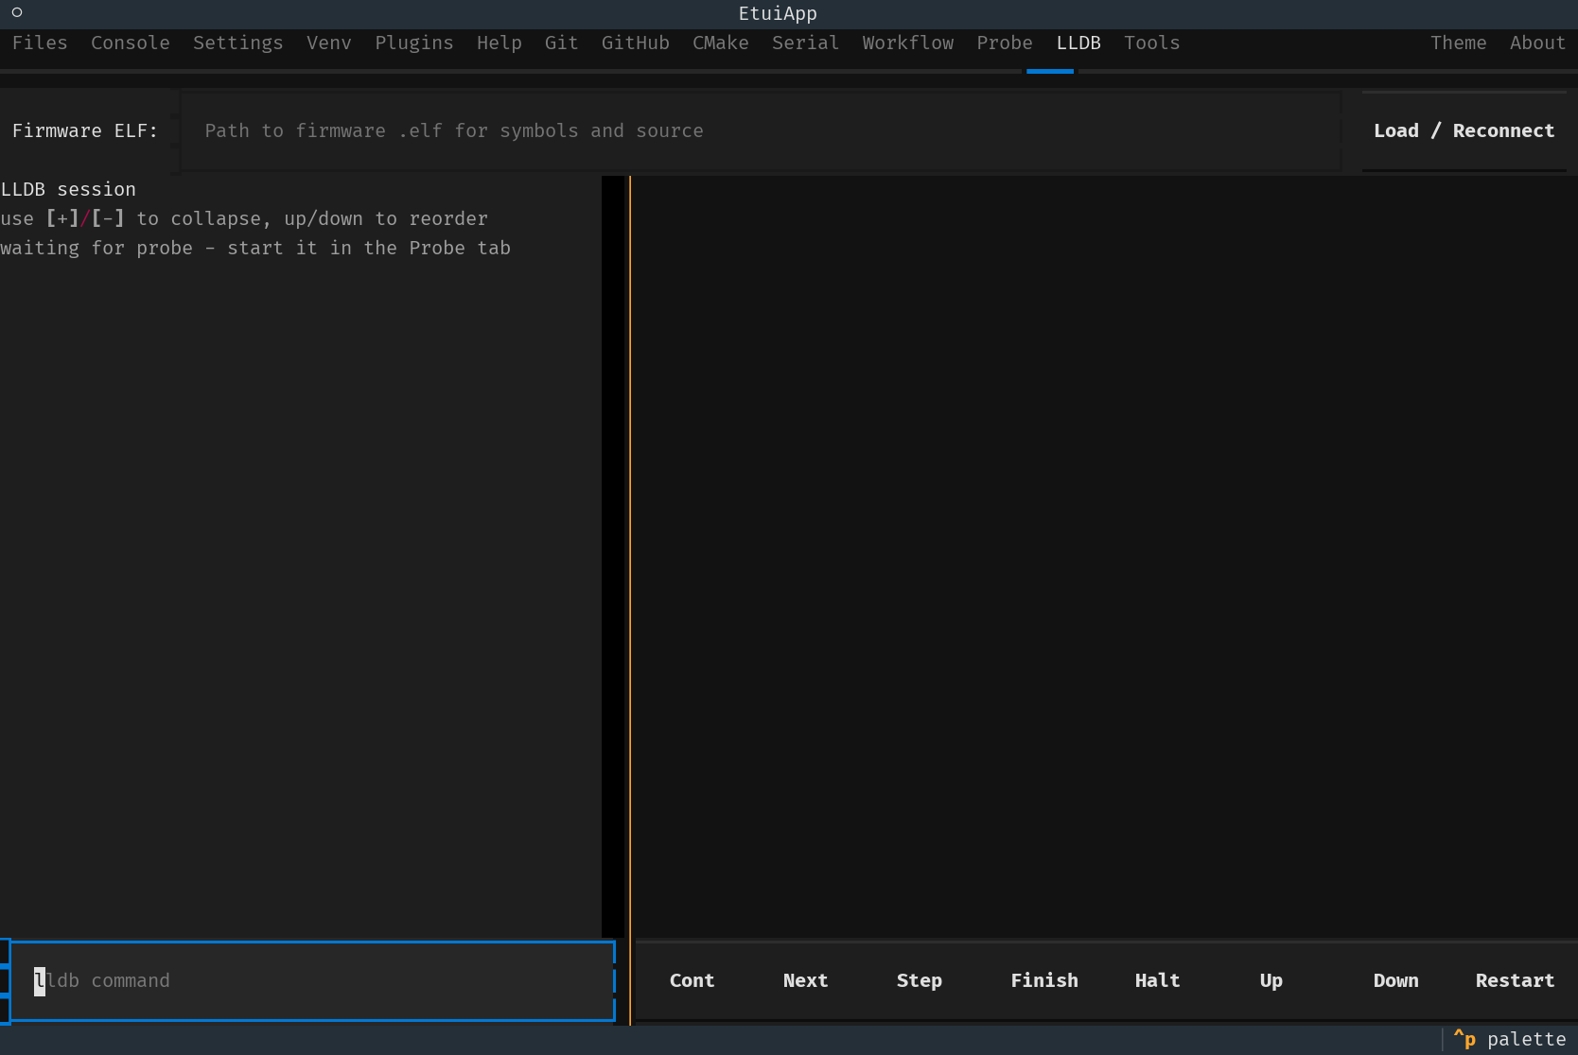The image size is (1578, 1055).
Task: Go to the Venv tab
Action: click(x=329, y=43)
